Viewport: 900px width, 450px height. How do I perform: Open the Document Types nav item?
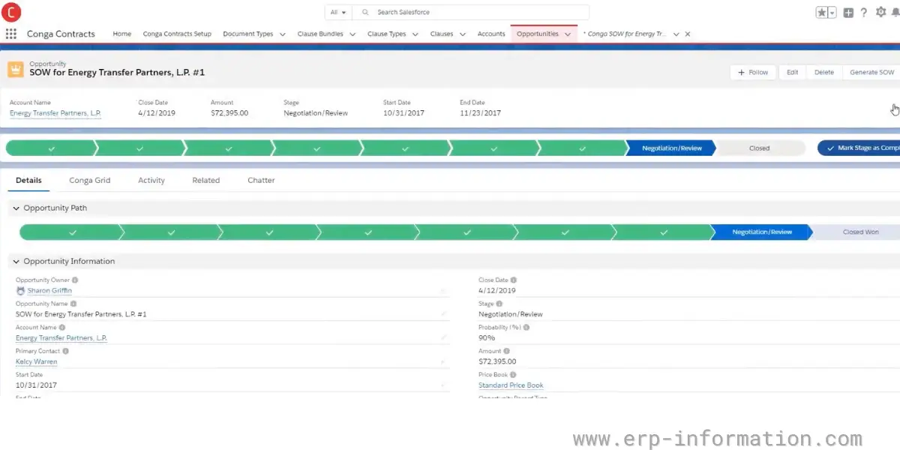tap(248, 34)
